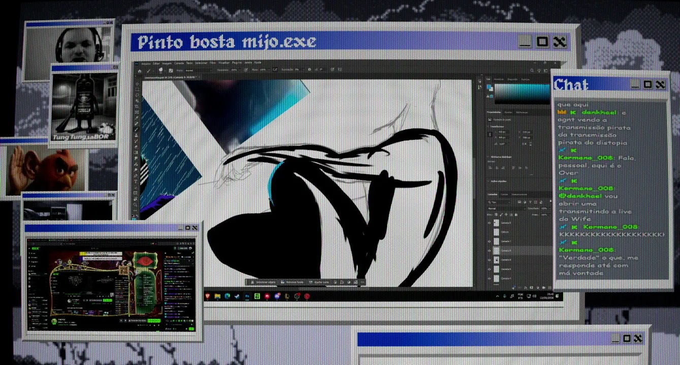Select the Brush tool in Photoshop's toolbar

[x=137, y=129]
